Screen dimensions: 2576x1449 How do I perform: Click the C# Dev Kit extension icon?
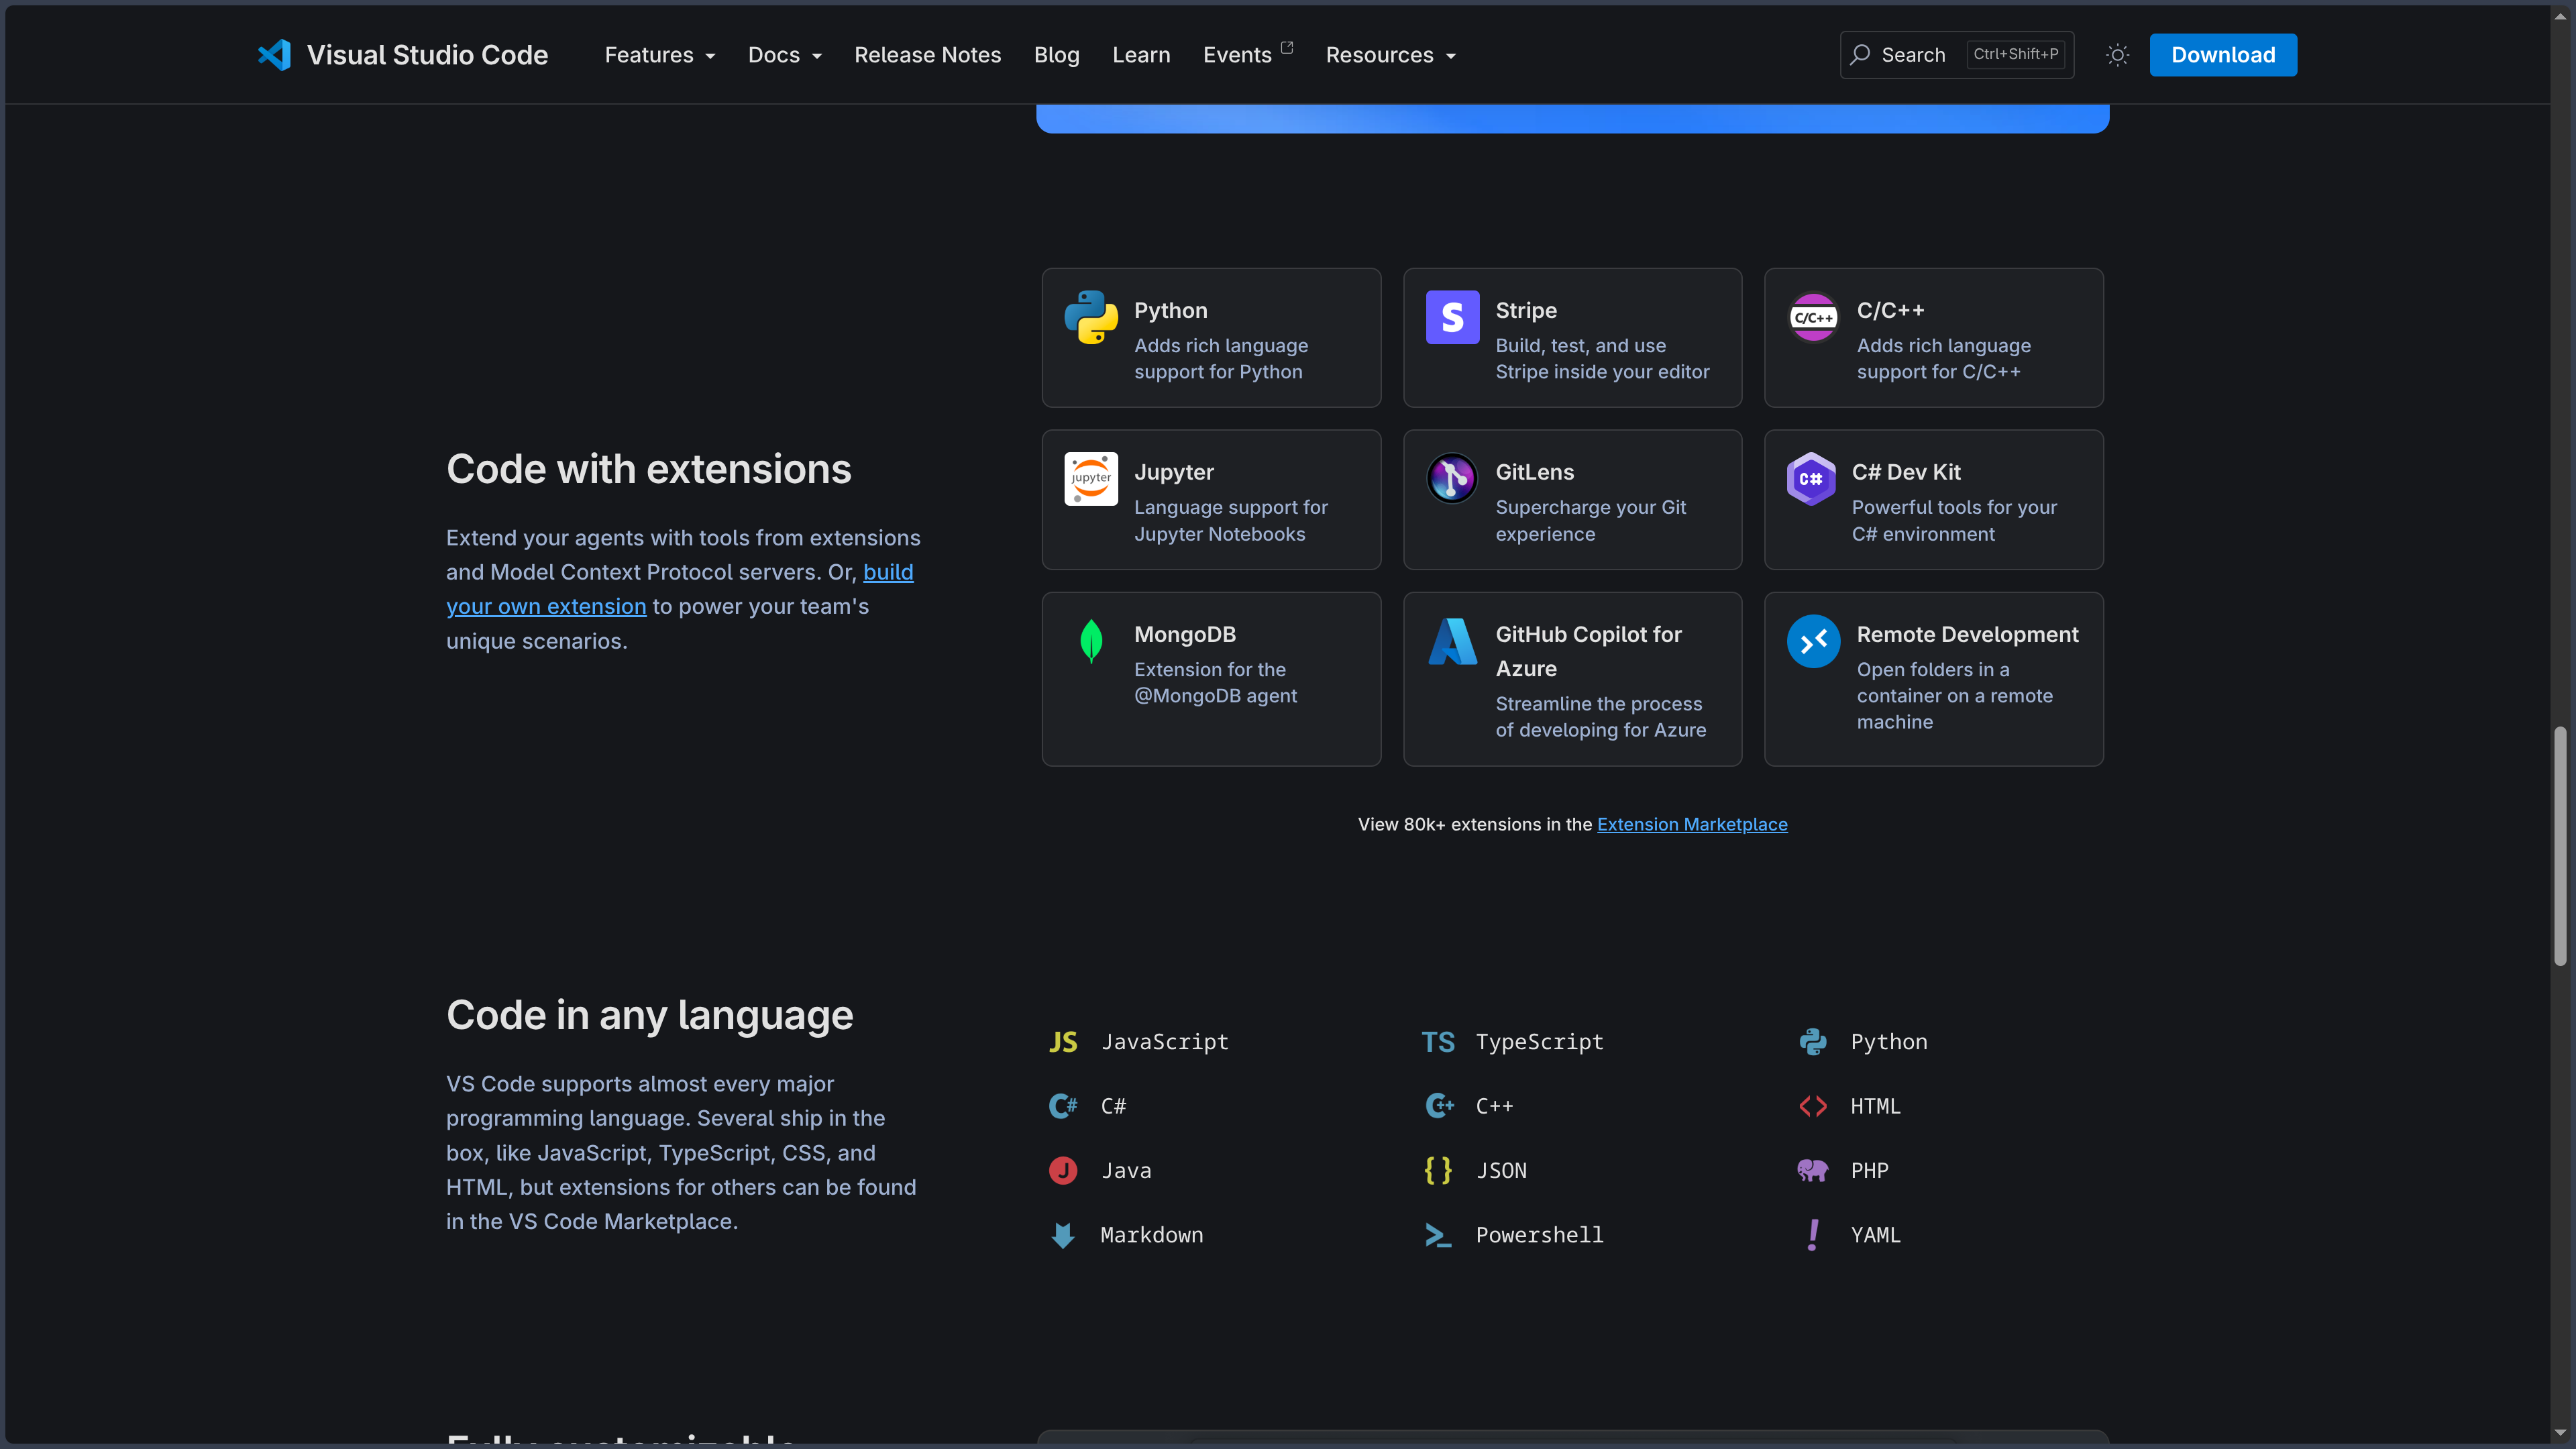click(x=1811, y=479)
